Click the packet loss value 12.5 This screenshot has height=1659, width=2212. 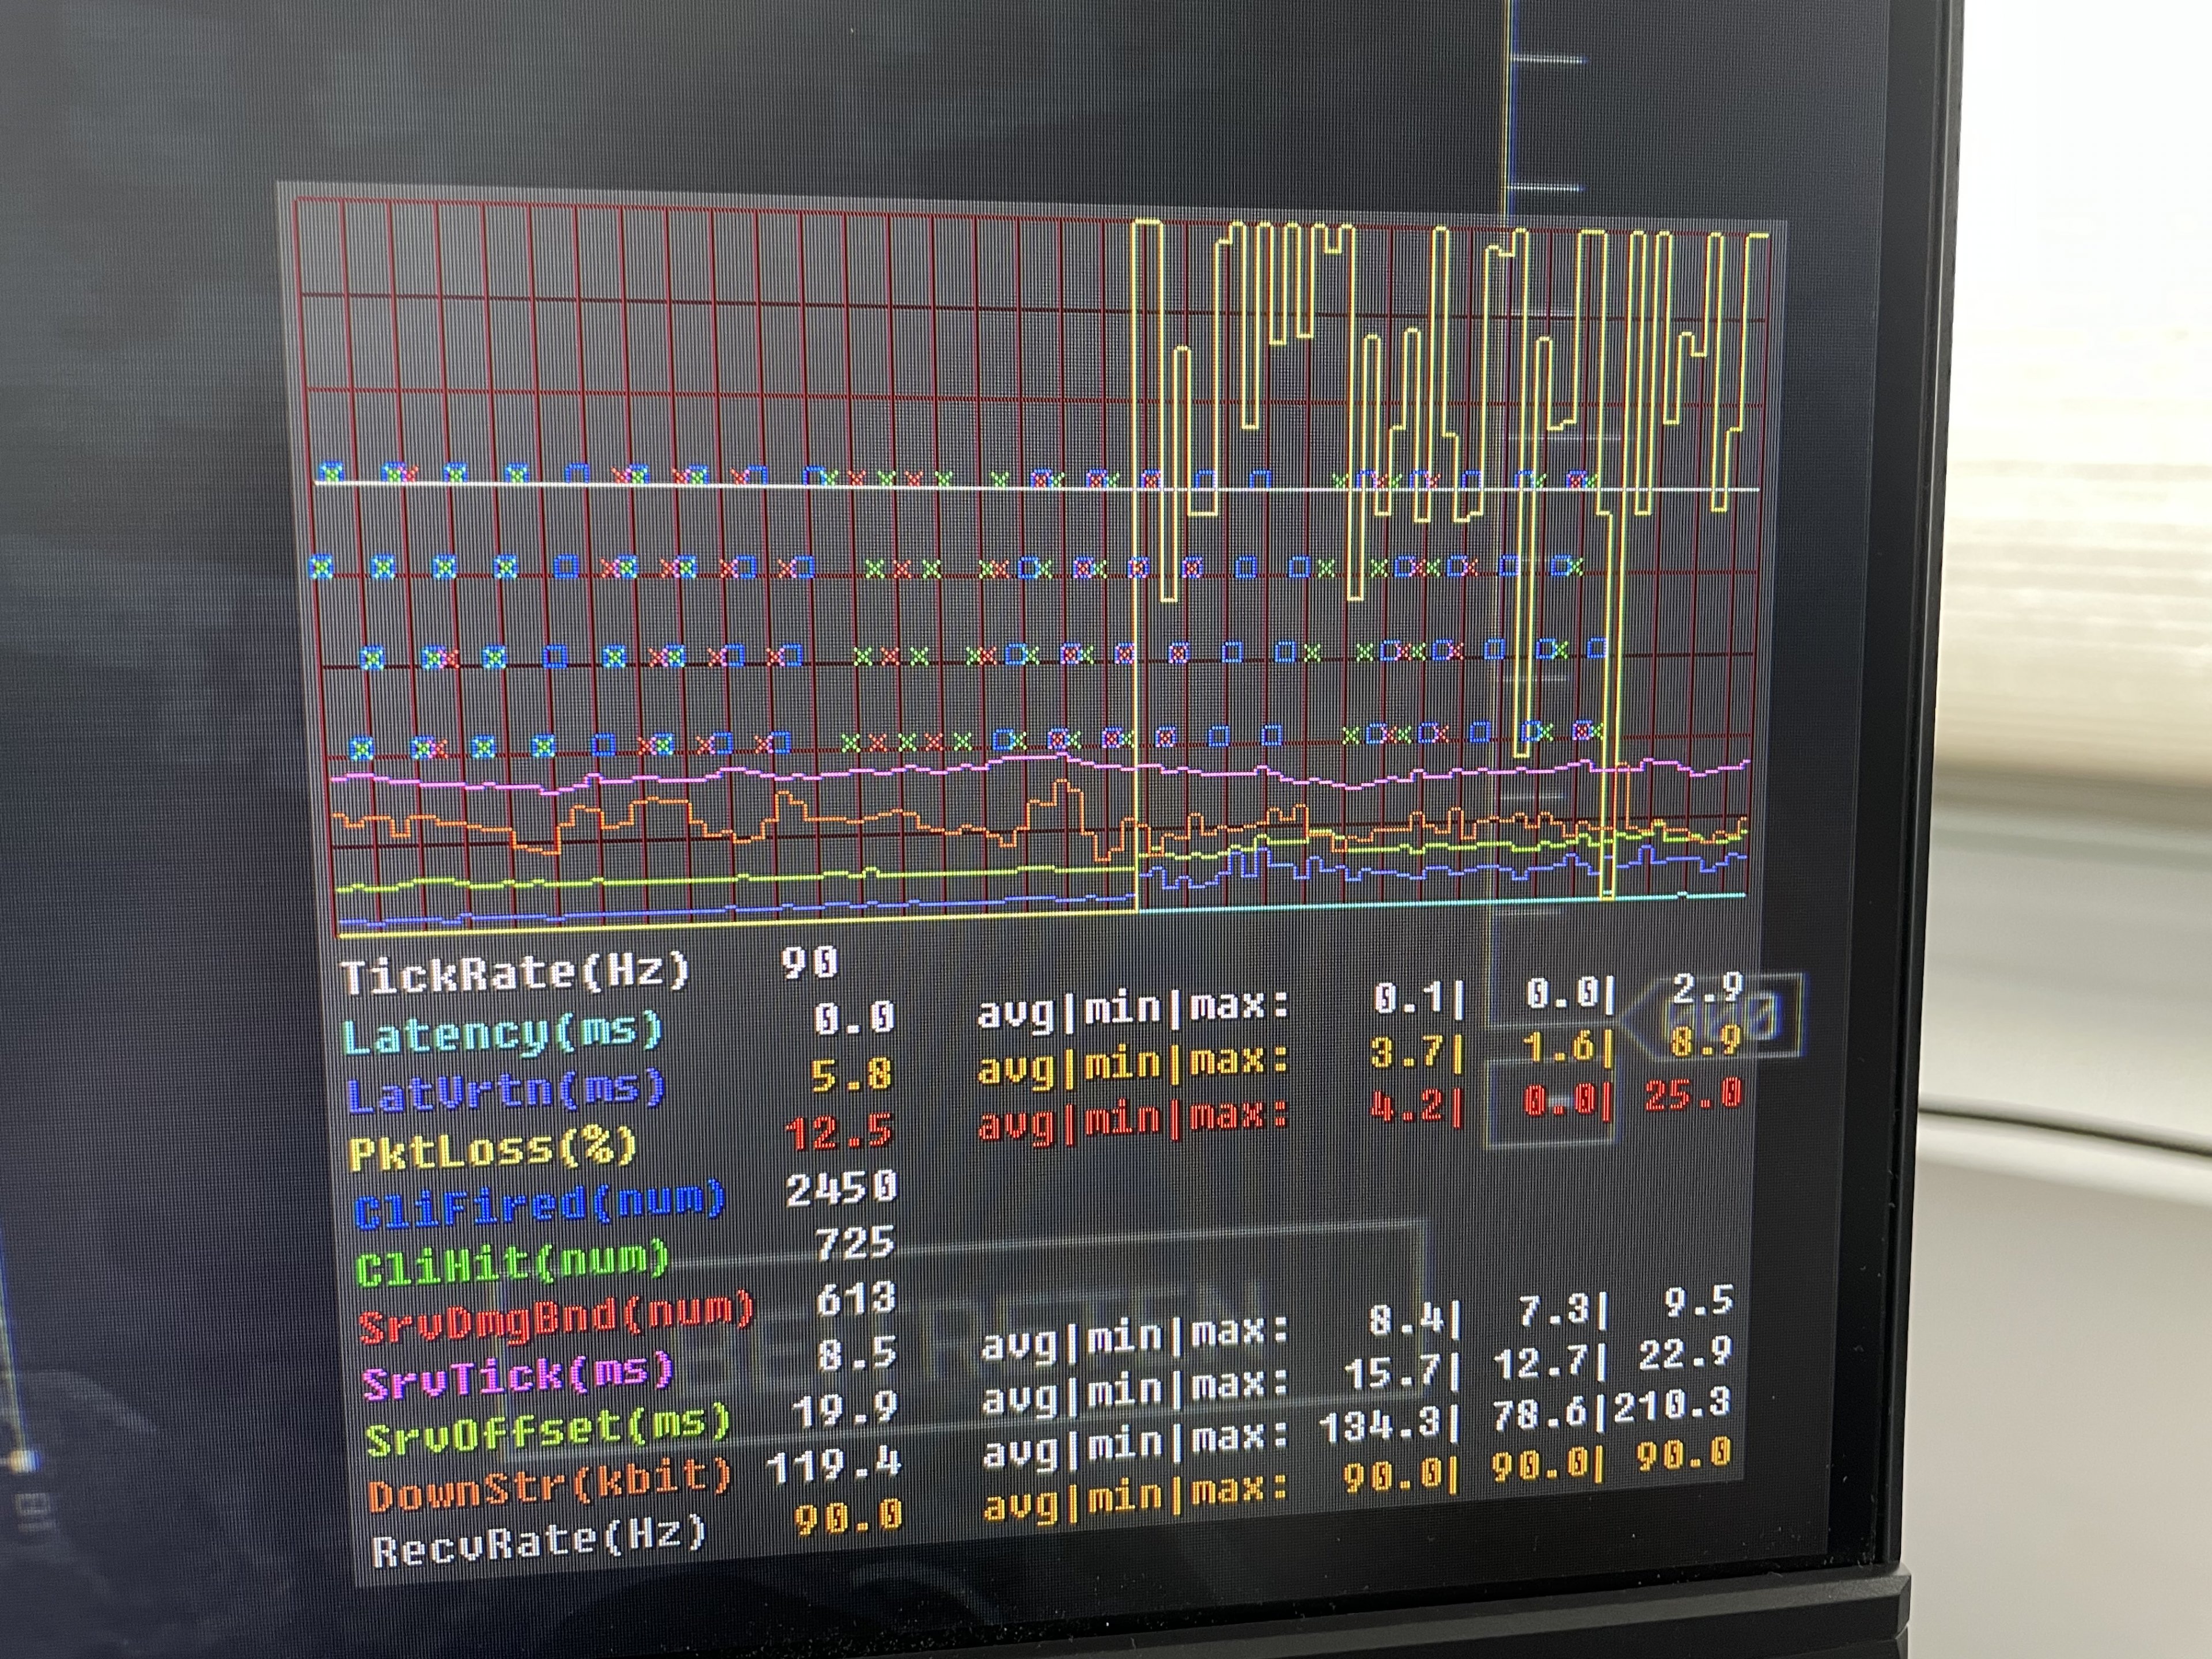(x=838, y=1133)
